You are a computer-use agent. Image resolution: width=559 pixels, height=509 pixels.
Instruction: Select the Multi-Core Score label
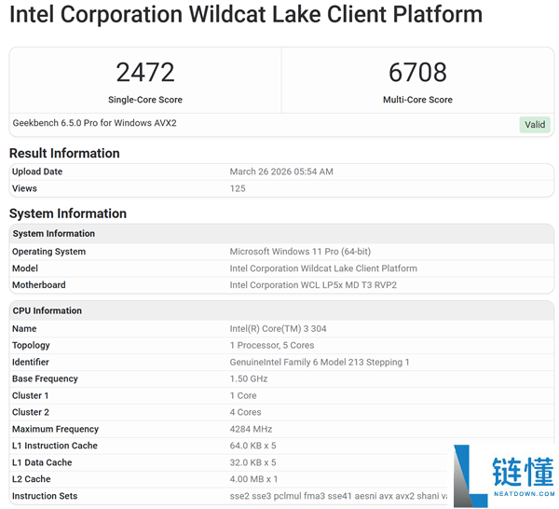tap(417, 100)
